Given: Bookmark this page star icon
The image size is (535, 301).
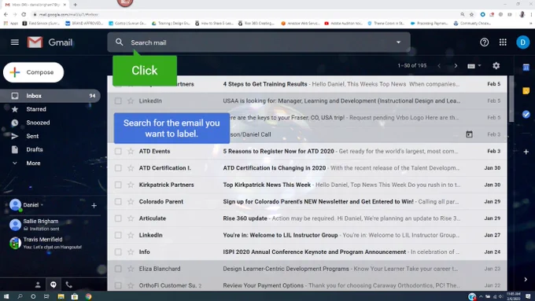Looking at the screenshot, I should pos(471,14).
